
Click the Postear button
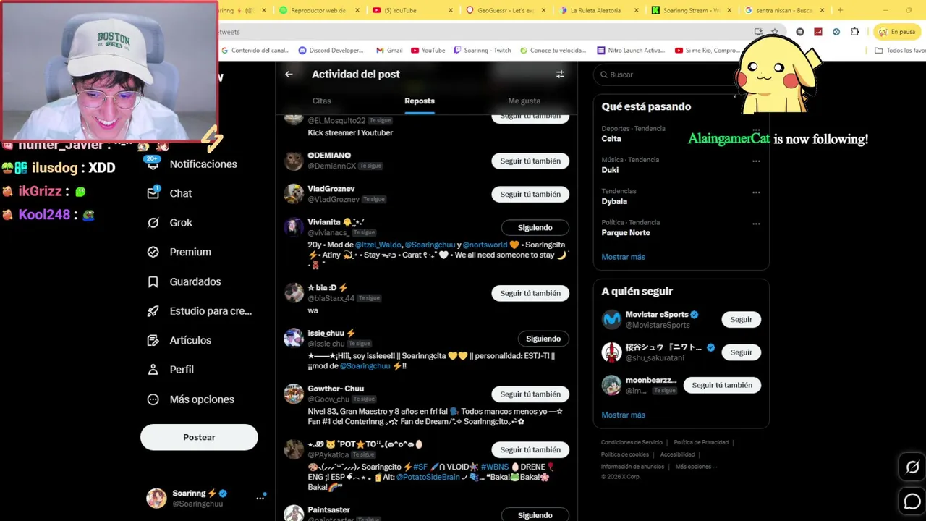(199, 437)
